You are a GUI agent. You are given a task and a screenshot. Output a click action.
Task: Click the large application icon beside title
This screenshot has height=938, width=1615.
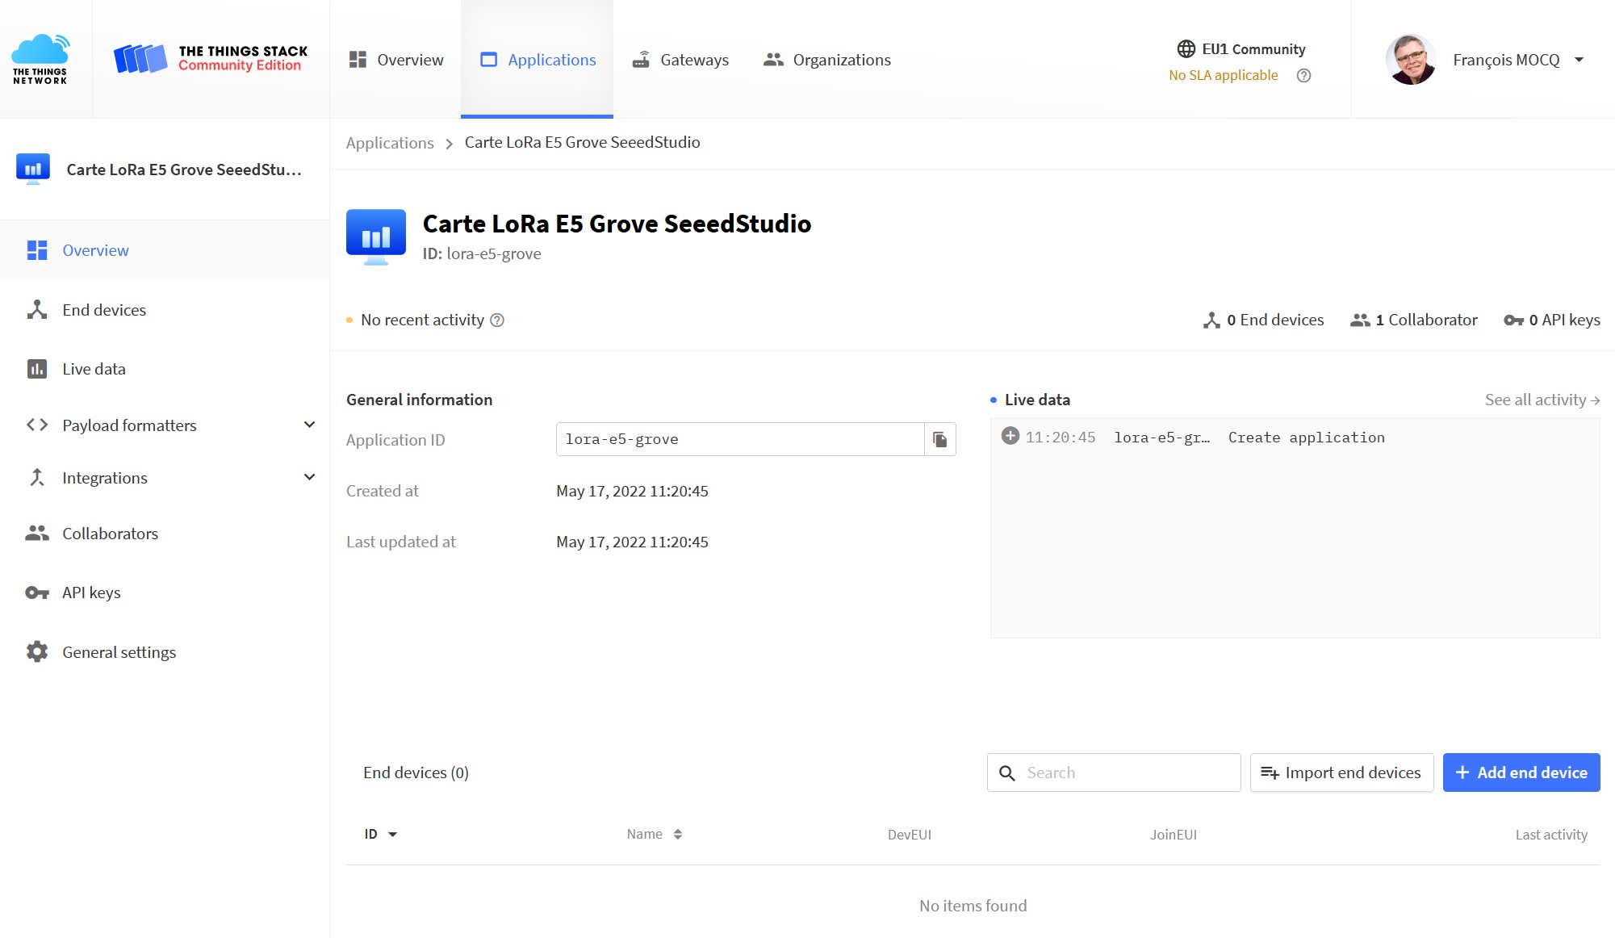click(x=376, y=237)
